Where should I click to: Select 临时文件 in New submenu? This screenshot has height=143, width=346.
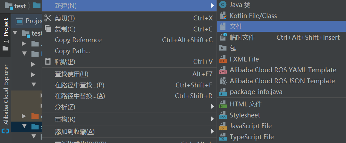(281, 37)
